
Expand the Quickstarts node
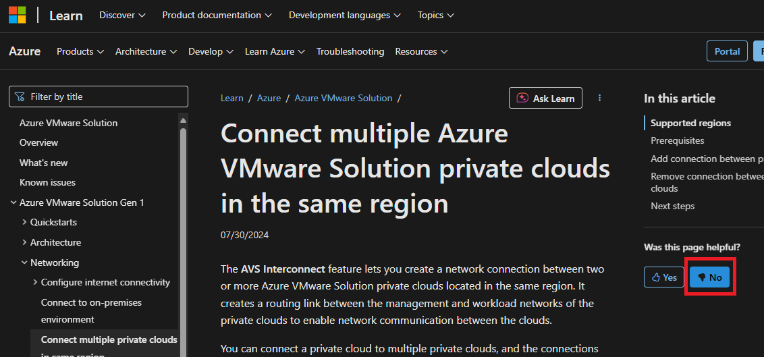[x=24, y=222]
